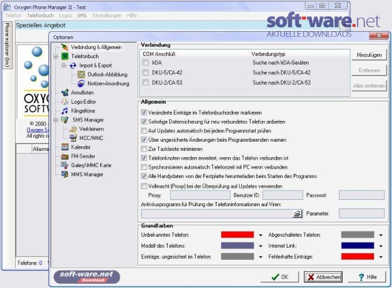Viewport: 392px width, 288px height.
Task: Click the Notizen-Anordnung icon
Action: 81,84
